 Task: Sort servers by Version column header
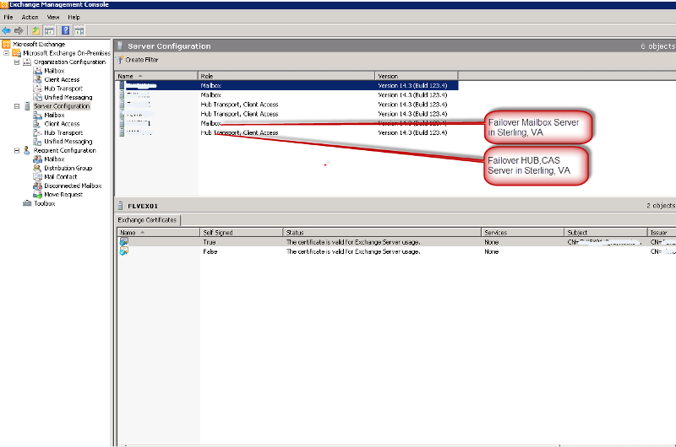pyautogui.click(x=416, y=76)
